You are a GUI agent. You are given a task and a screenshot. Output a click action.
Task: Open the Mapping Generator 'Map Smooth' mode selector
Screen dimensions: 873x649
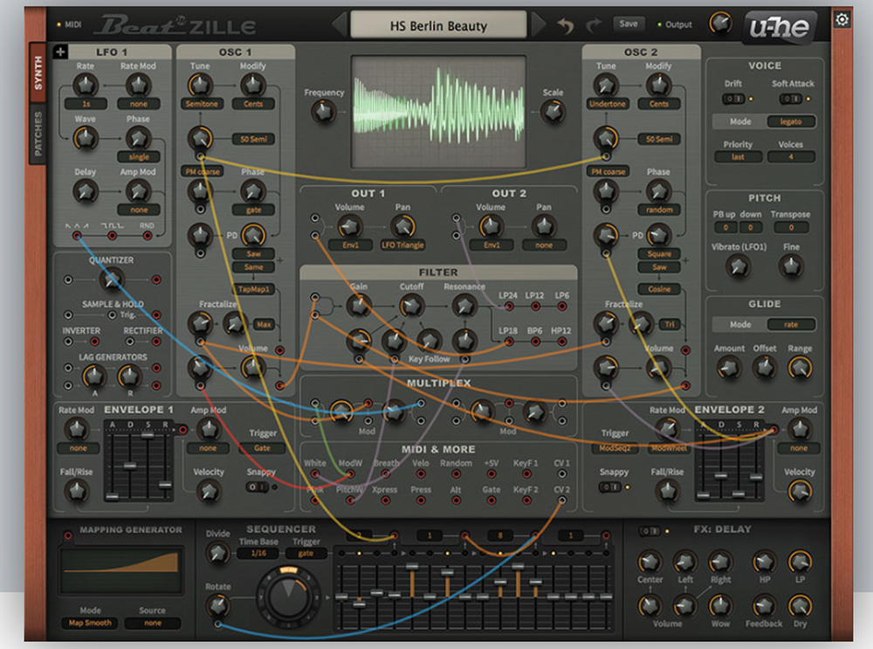coord(90,623)
